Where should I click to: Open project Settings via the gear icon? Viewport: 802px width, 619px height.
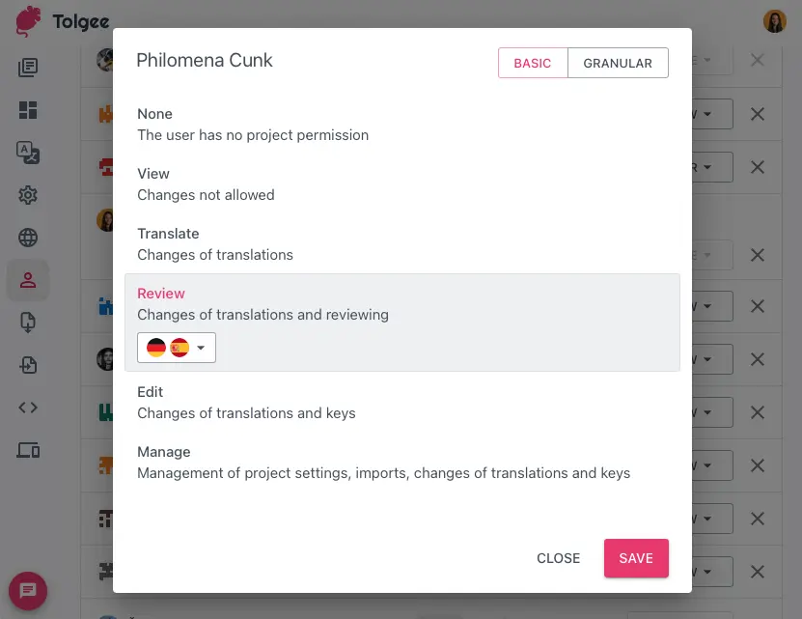[x=28, y=194]
